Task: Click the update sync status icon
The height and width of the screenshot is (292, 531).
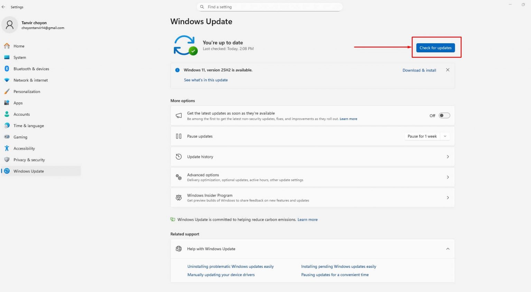Action: coord(185,45)
